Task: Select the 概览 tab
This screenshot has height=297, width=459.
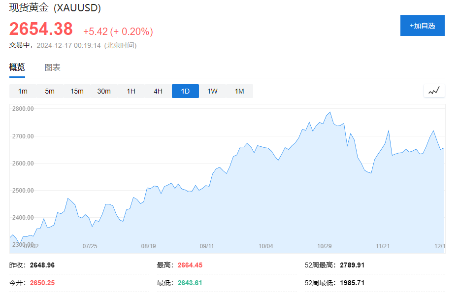Action: point(17,67)
